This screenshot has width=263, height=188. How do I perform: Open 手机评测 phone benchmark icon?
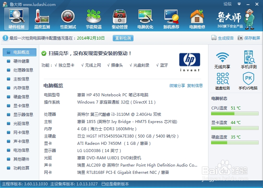(249, 60)
